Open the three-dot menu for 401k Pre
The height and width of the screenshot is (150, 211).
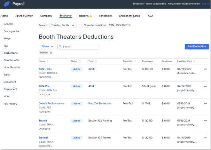point(205,86)
